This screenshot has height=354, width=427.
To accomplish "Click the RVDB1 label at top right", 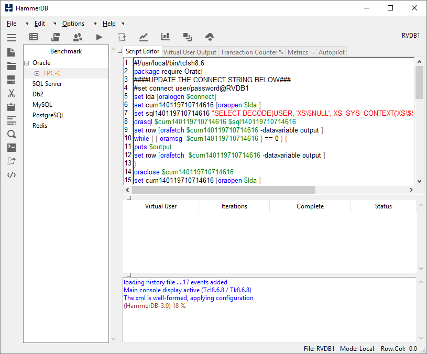I will [411, 36].
